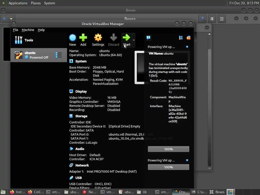Click the Fri Dec 20 clock in panel
Image resolution: width=260 pixels, height=195 pixels.
pyautogui.click(x=244, y=3)
